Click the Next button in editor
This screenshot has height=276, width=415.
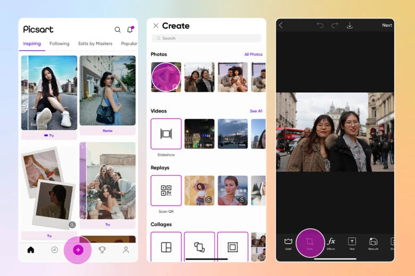pos(387,25)
